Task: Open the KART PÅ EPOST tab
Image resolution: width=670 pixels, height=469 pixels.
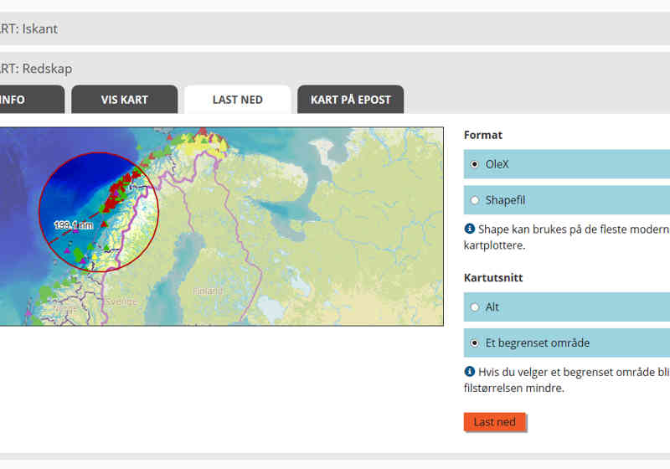Action: [350, 100]
